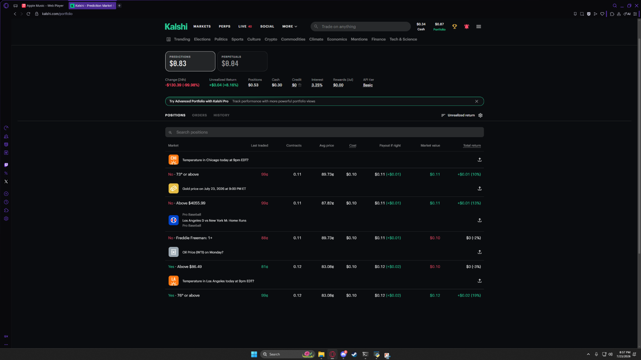The image size is (641, 360).
Task: Open the Portfolio balance link
Action: click(439, 27)
